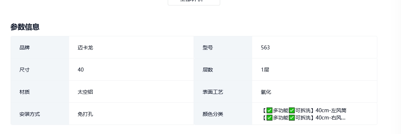Select the 颜色分类 label cell
Viewport: 401px width, 134px height.
tap(223, 114)
